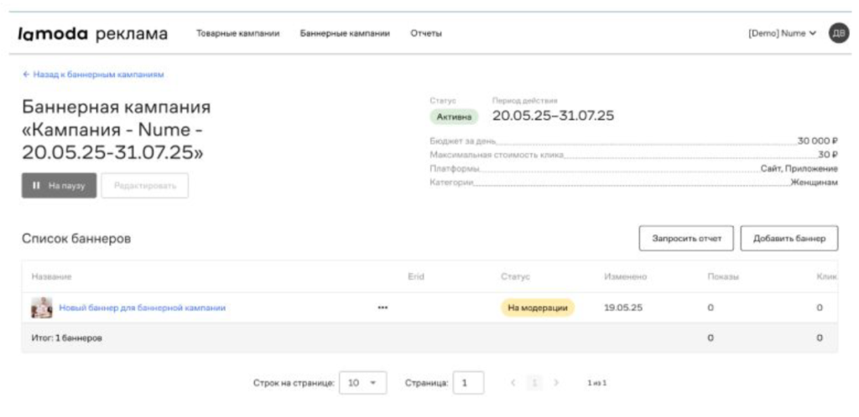The image size is (859, 417).
Task: Open Товарные кампании menu item
Action: pos(237,33)
